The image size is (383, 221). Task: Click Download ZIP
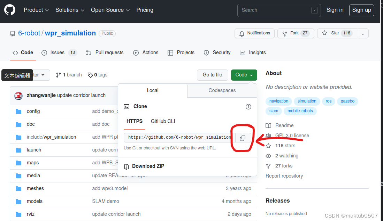click(x=148, y=166)
